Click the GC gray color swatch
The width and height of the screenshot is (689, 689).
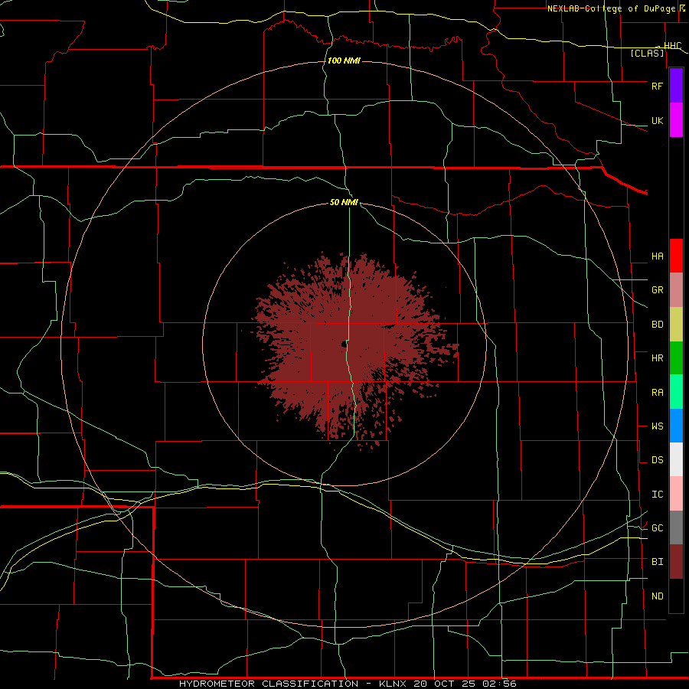(676, 527)
